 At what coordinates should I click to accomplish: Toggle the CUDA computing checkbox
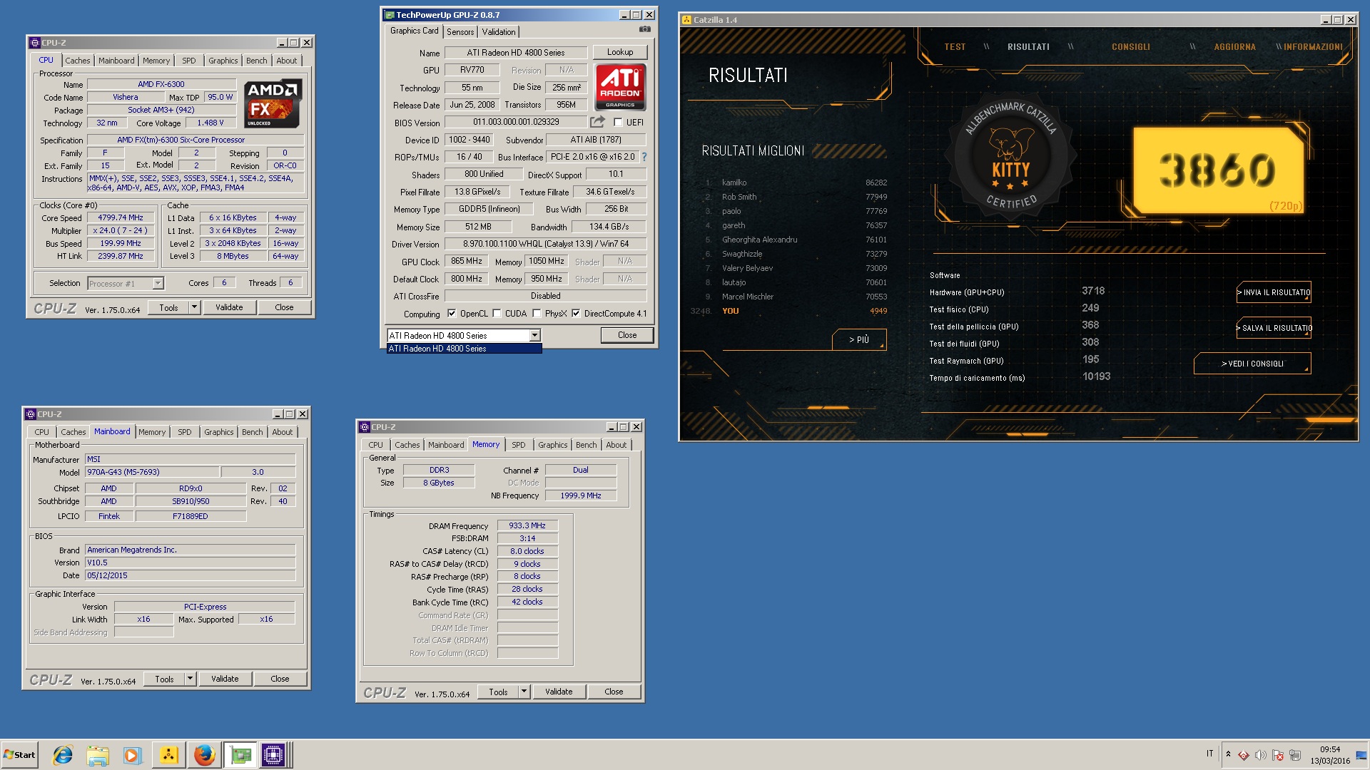(497, 314)
